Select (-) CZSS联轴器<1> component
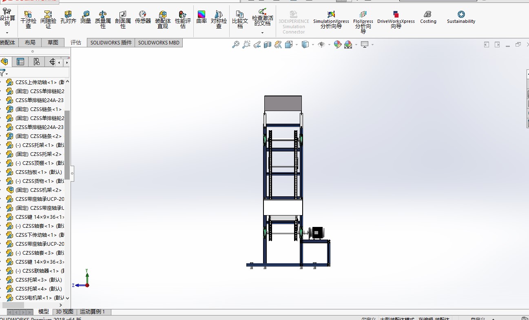The width and height of the screenshot is (529, 320). [35, 271]
